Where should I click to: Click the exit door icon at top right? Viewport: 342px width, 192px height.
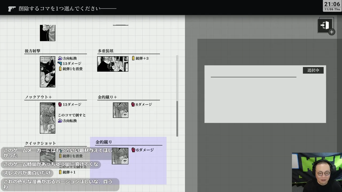pyautogui.click(x=325, y=26)
